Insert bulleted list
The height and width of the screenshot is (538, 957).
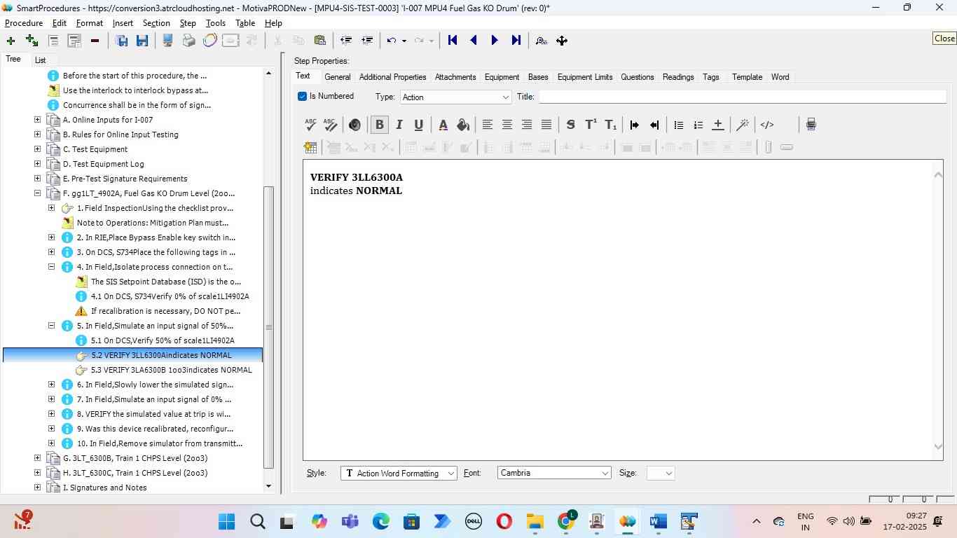(x=678, y=125)
